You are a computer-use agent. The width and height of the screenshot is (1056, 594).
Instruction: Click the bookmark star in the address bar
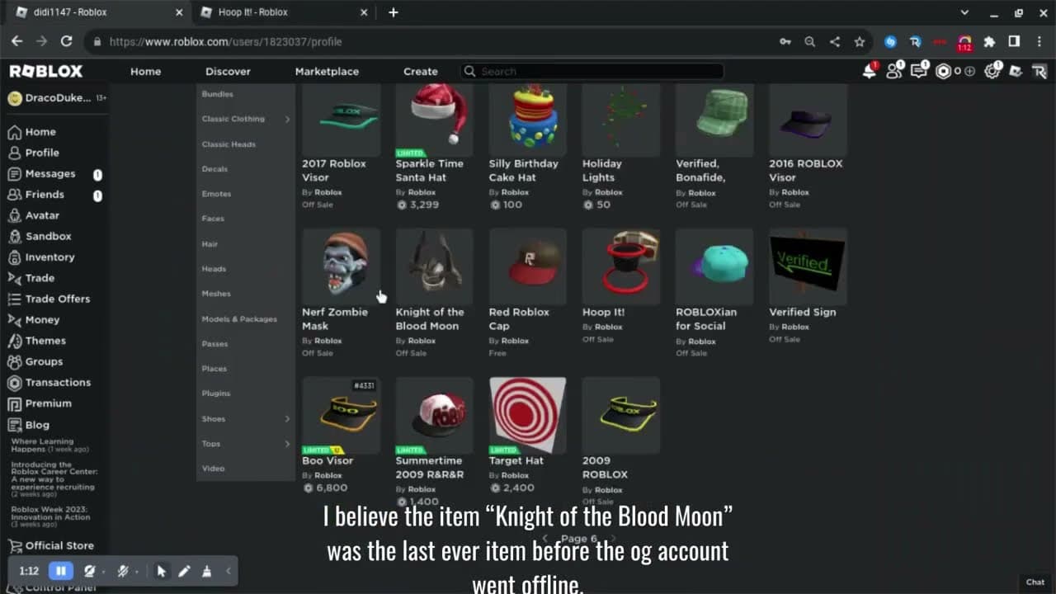(860, 41)
